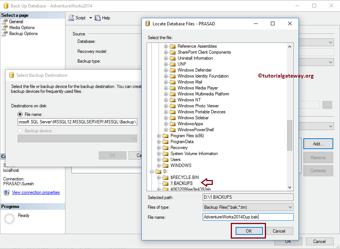Open the Files of type dropdown
The height and width of the screenshot is (249, 340).
pos(248,207)
